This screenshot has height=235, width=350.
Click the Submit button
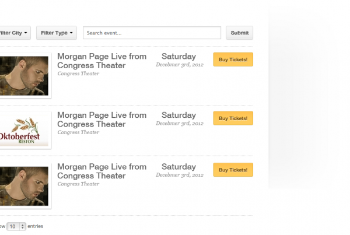pos(240,33)
